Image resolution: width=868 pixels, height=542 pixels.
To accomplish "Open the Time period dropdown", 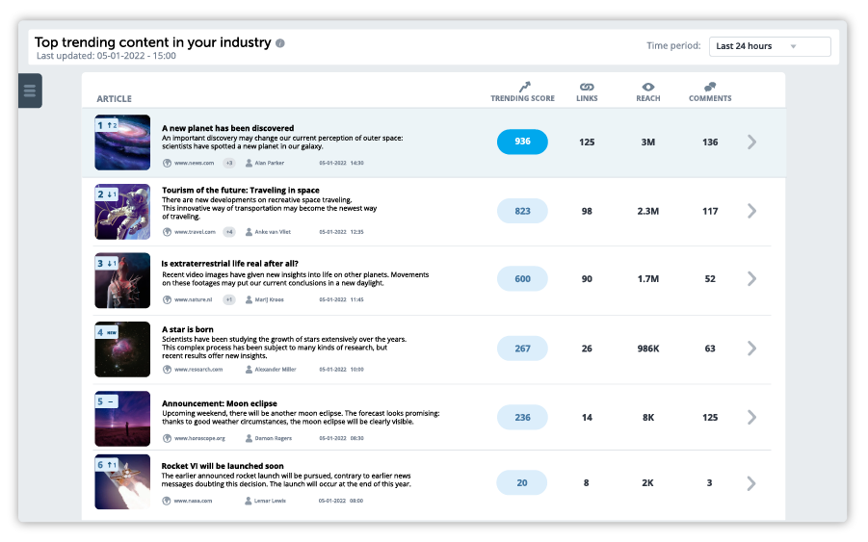I will (x=771, y=46).
